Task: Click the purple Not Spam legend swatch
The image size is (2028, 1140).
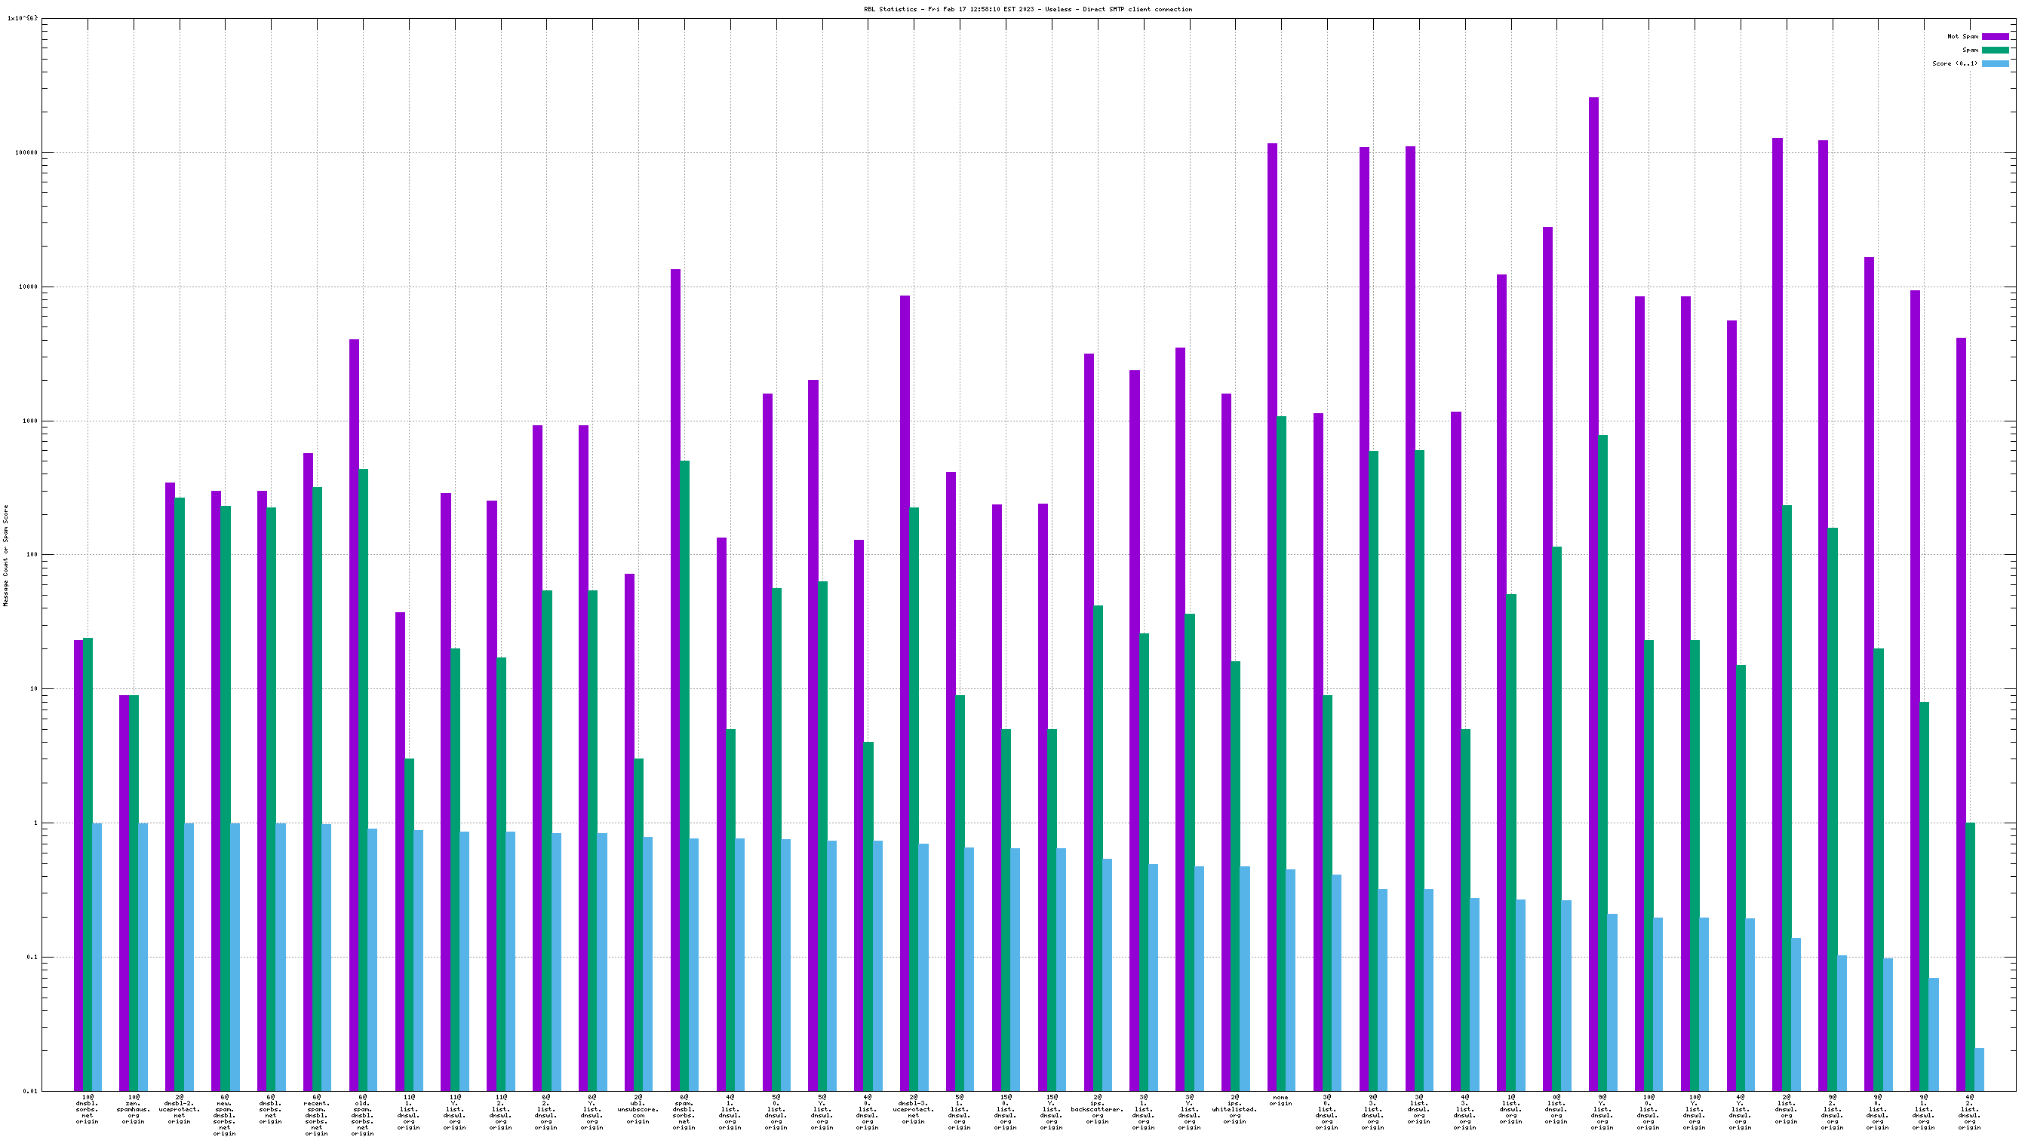Action: click(x=1995, y=36)
